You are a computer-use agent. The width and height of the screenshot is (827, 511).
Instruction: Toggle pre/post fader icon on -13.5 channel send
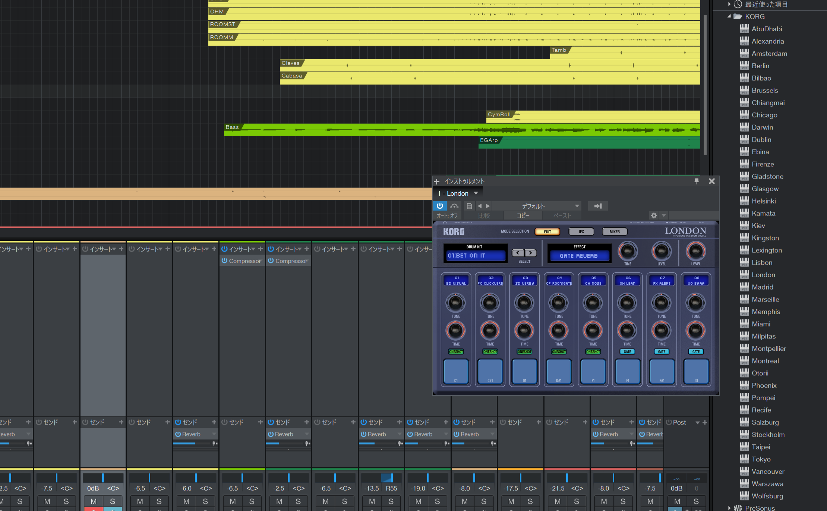[400, 444]
